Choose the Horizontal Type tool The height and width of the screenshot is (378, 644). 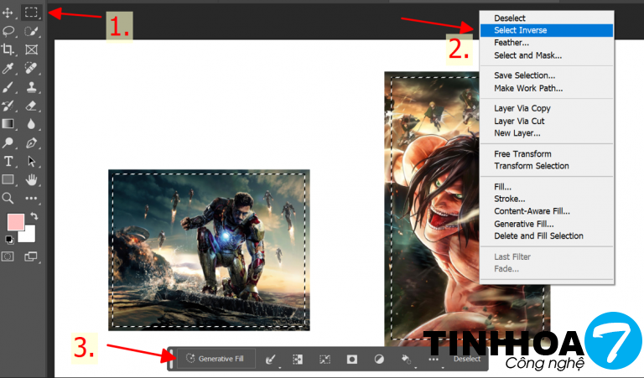8,161
